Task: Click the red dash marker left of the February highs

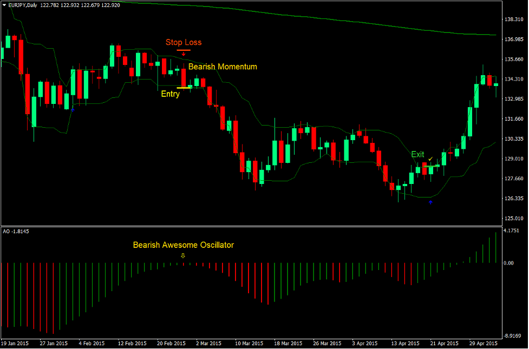Action: pyautogui.click(x=93, y=71)
